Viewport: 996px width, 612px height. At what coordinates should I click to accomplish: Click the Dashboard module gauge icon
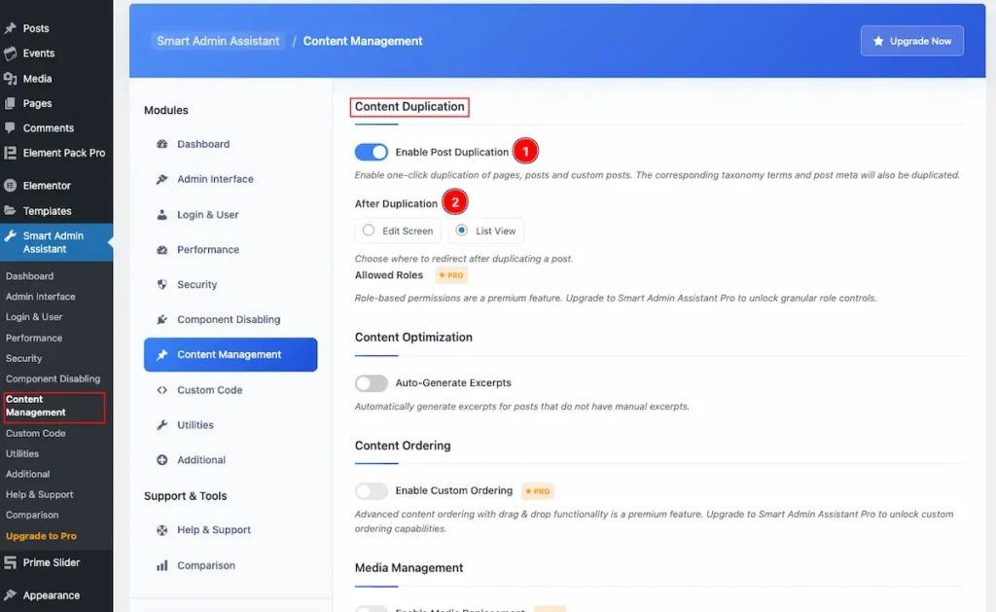click(x=162, y=144)
